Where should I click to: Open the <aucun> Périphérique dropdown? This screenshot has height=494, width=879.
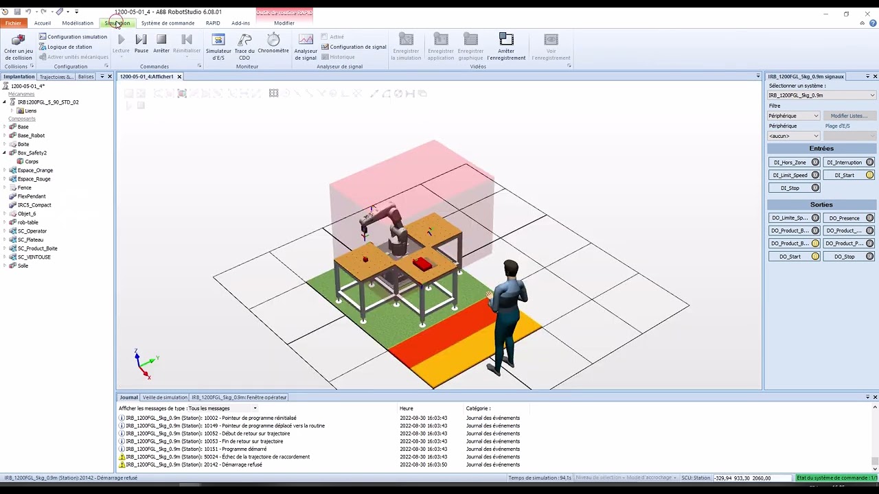click(x=794, y=136)
